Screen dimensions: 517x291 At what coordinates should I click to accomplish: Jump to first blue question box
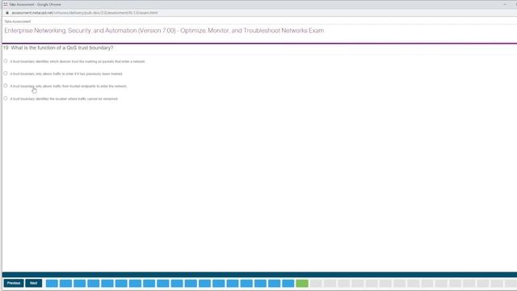point(52,283)
